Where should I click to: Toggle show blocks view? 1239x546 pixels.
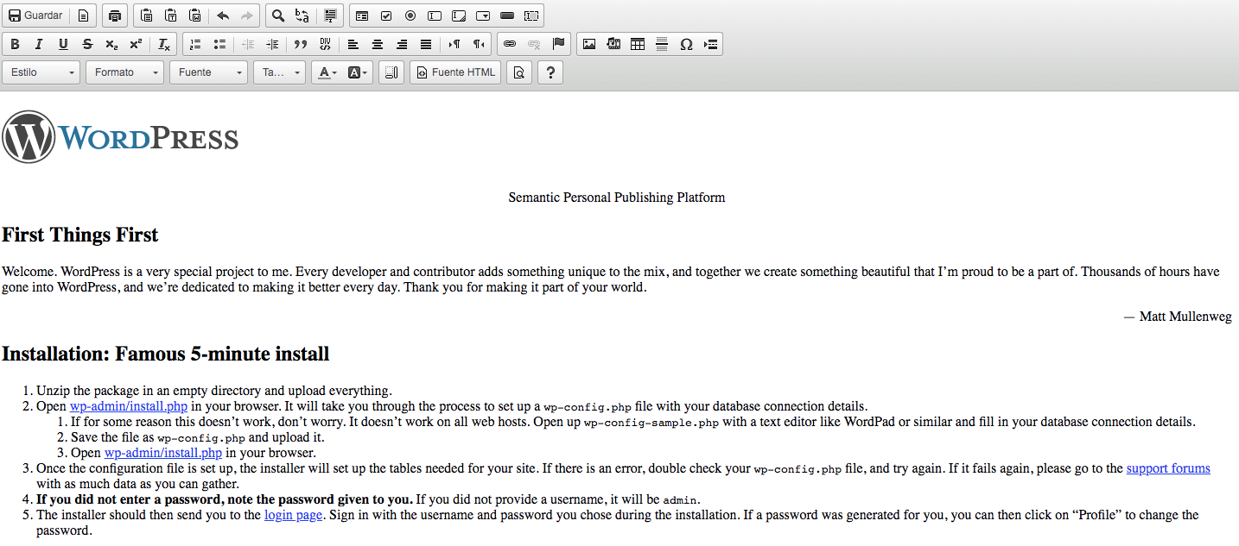coord(391,72)
